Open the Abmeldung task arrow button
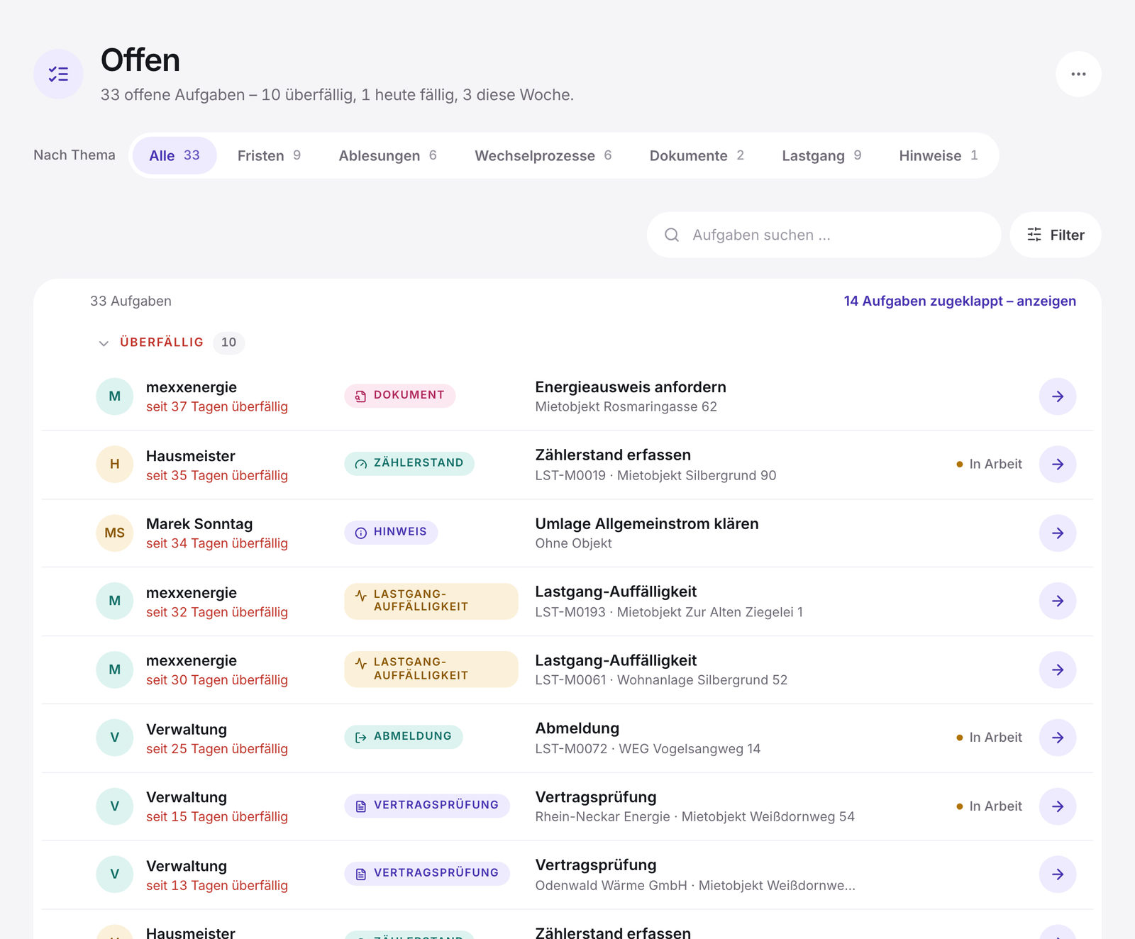This screenshot has width=1135, height=939. coord(1058,738)
